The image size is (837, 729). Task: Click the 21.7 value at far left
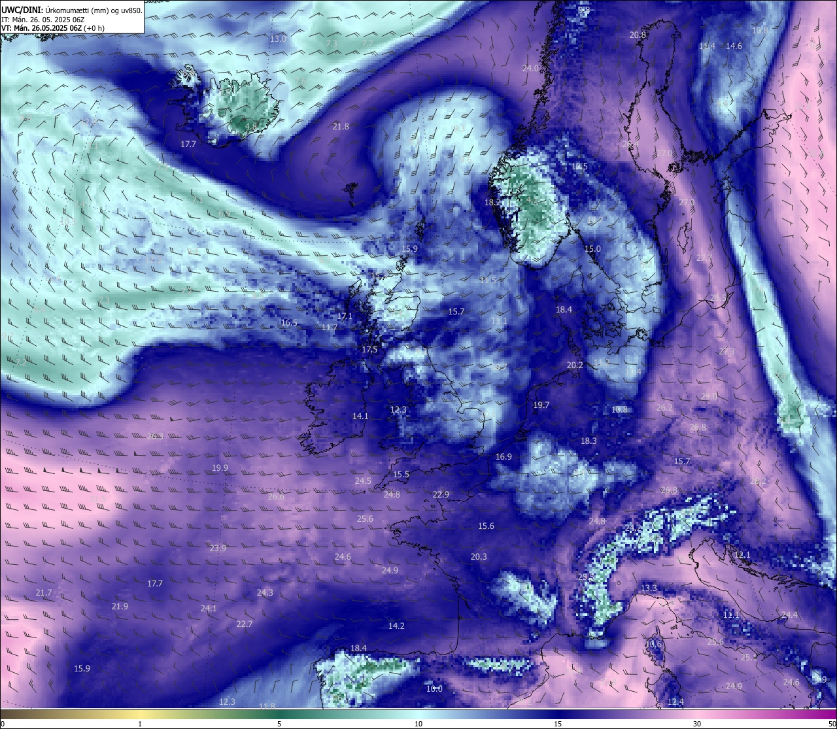(43, 592)
